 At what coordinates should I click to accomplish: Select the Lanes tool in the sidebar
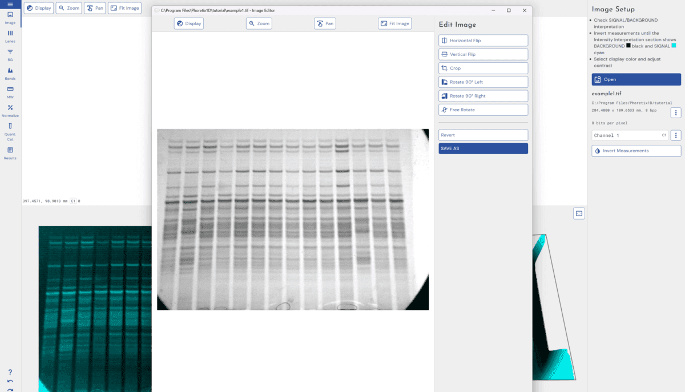coord(10,36)
